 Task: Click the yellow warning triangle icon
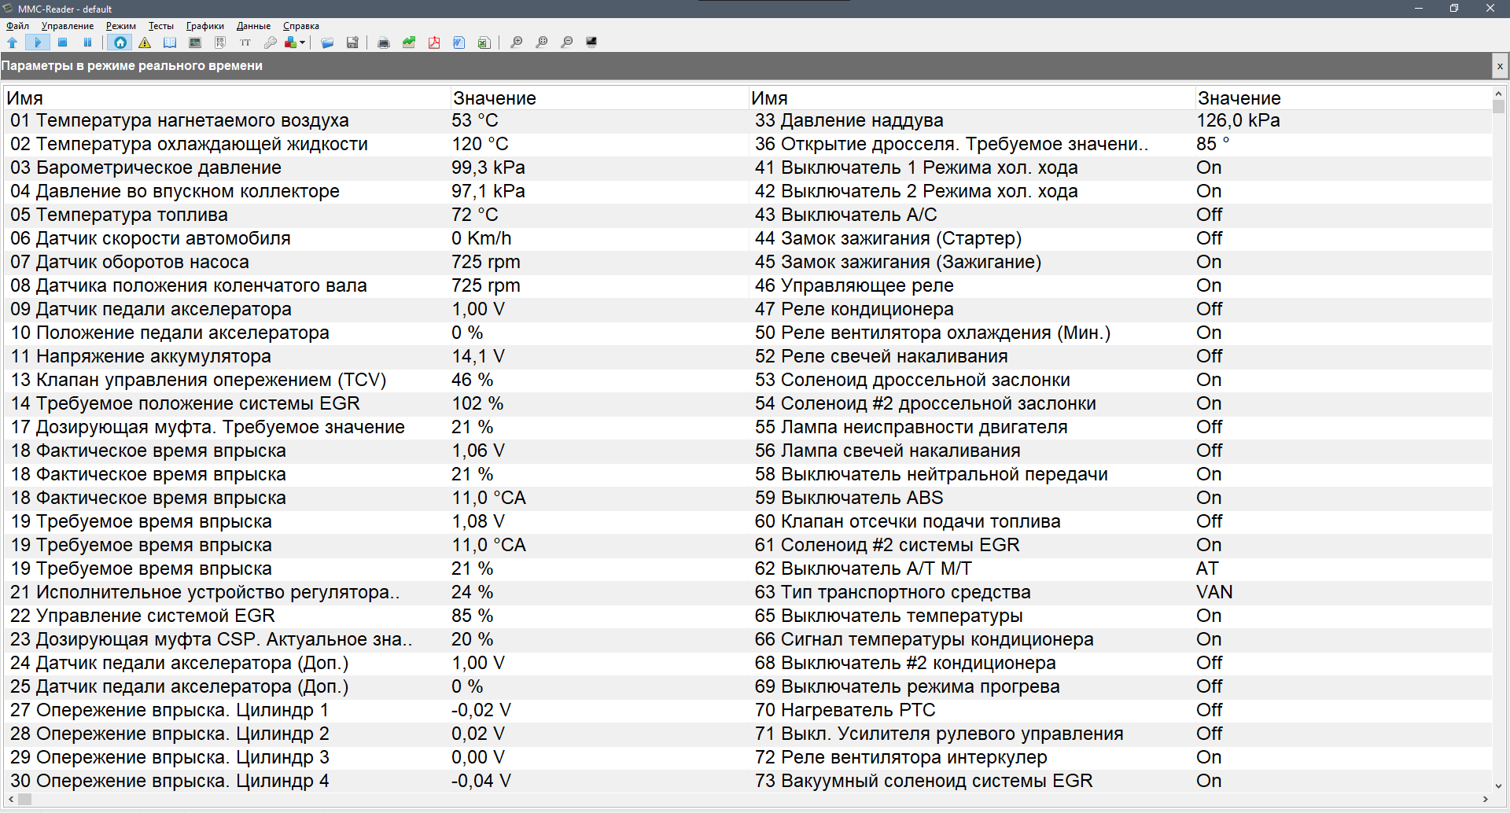point(145,42)
